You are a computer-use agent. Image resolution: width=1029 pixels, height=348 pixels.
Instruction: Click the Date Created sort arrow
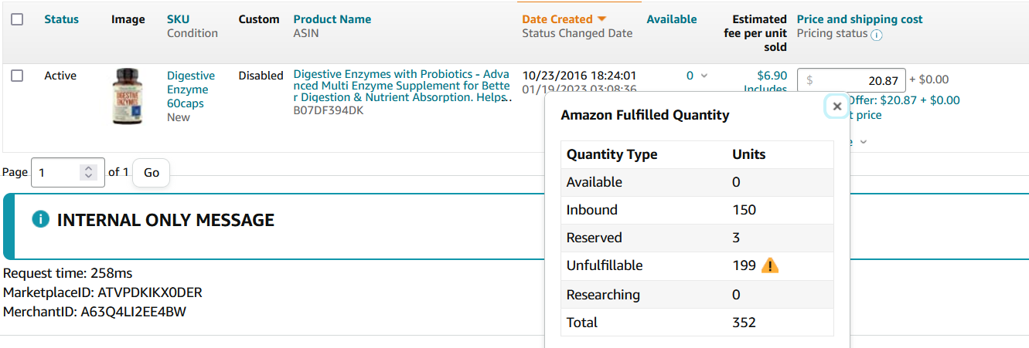pos(602,19)
